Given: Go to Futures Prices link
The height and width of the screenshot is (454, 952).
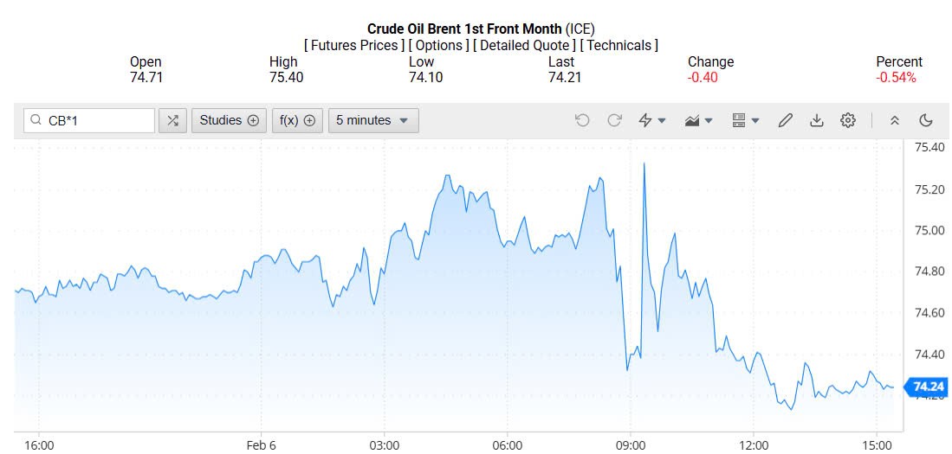Looking at the screenshot, I should point(354,45).
